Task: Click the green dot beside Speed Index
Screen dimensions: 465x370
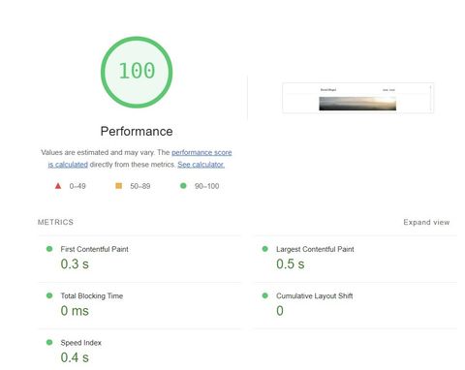Action: pyautogui.click(x=49, y=342)
